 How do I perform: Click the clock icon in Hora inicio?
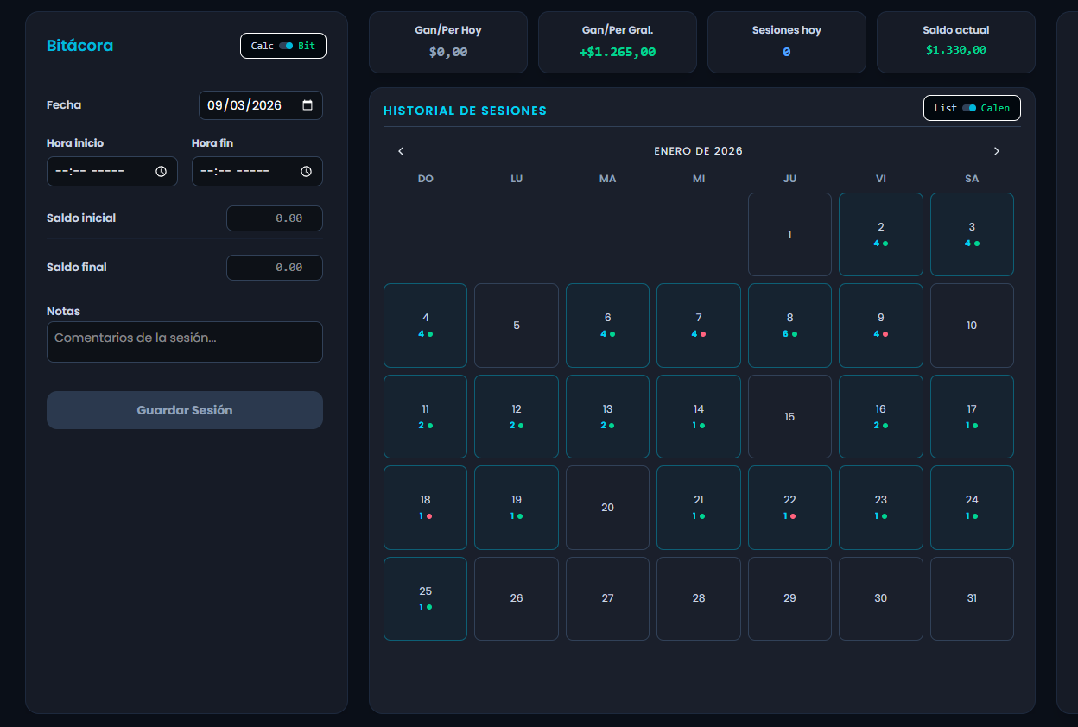click(x=161, y=172)
